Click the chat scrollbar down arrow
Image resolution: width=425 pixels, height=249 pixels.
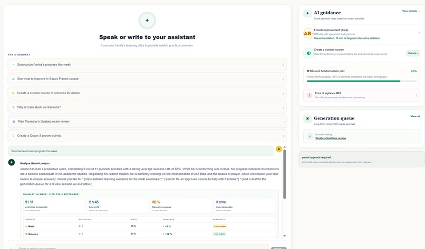coord(284,236)
